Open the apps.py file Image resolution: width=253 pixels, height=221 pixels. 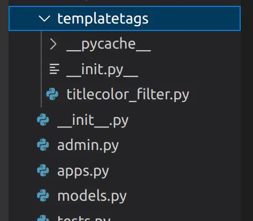pyautogui.click(x=83, y=171)
